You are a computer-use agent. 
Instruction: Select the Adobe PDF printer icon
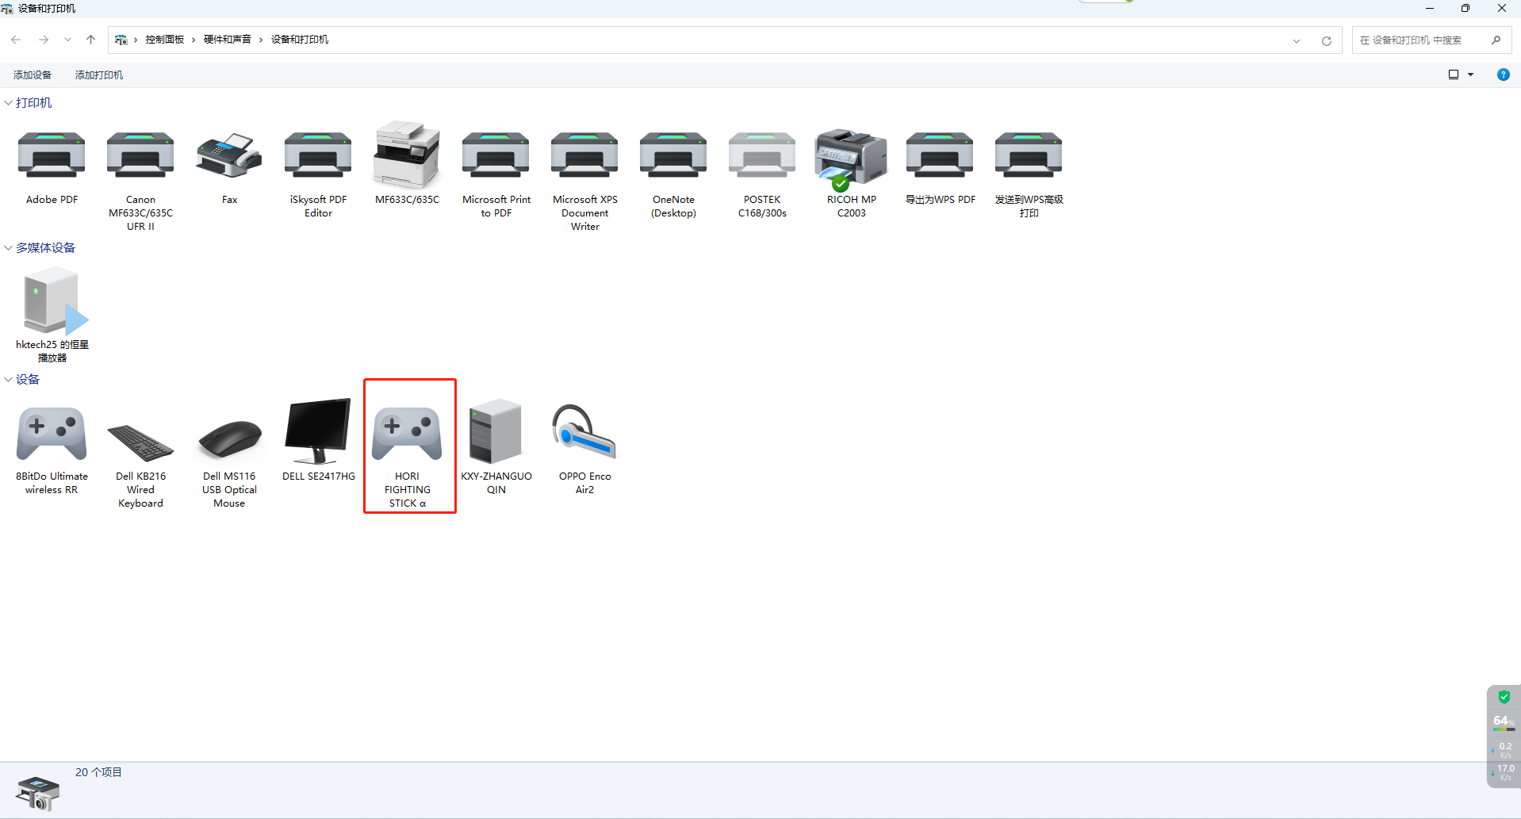click(52, 156)
